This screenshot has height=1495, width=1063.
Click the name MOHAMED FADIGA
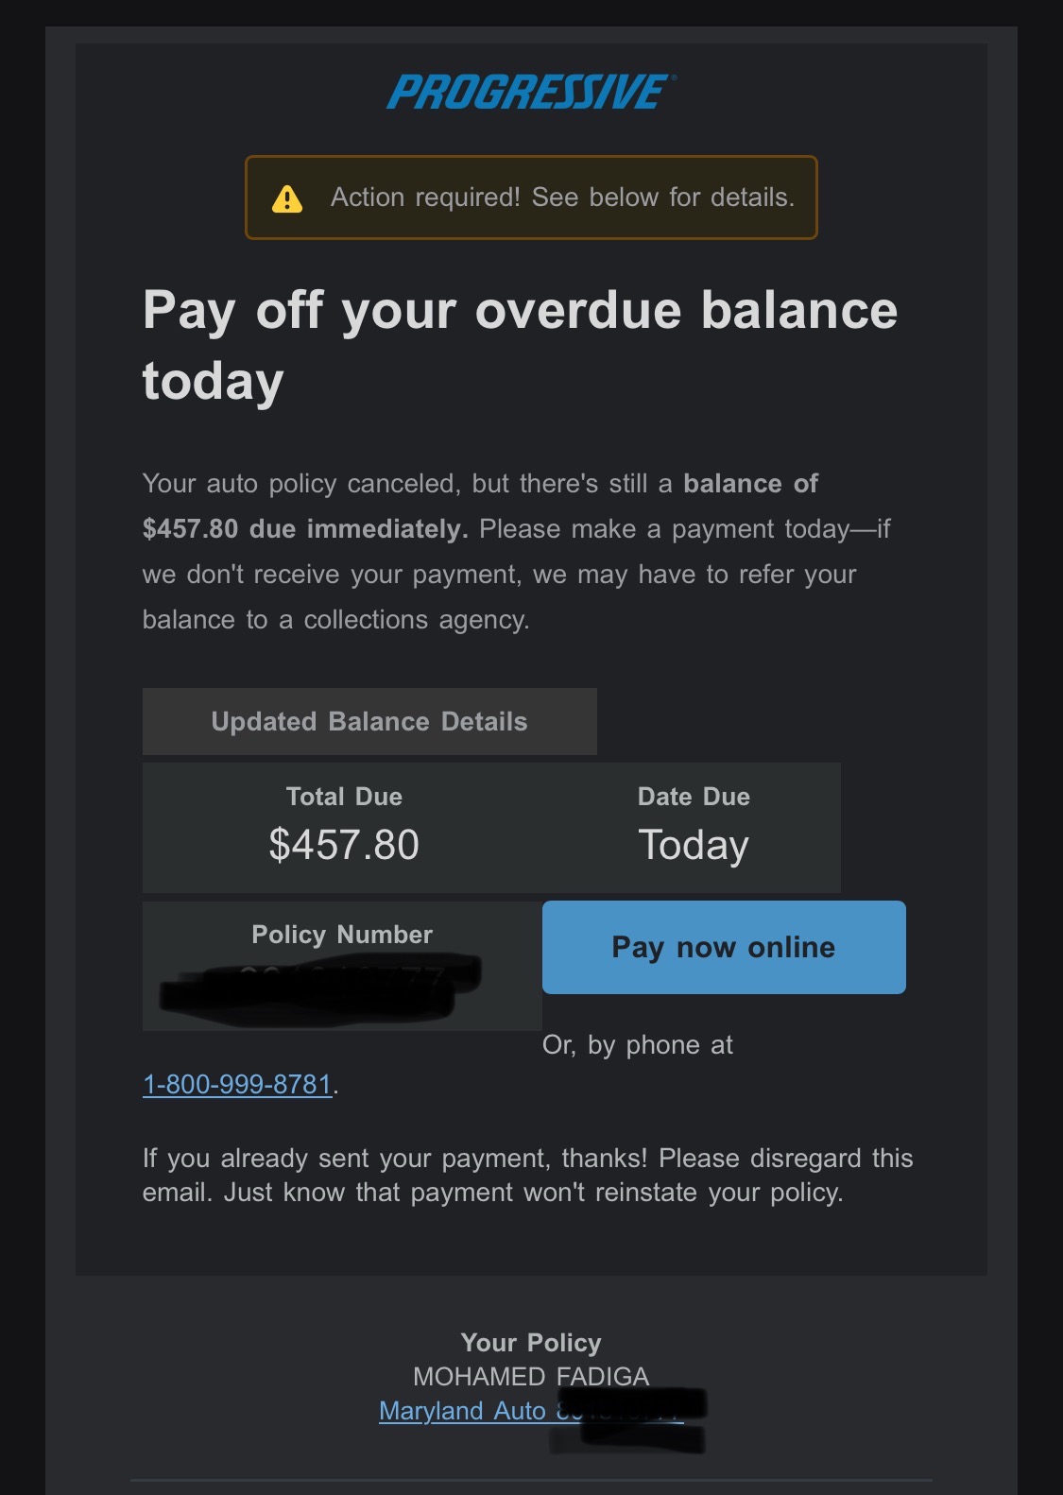531,1377
